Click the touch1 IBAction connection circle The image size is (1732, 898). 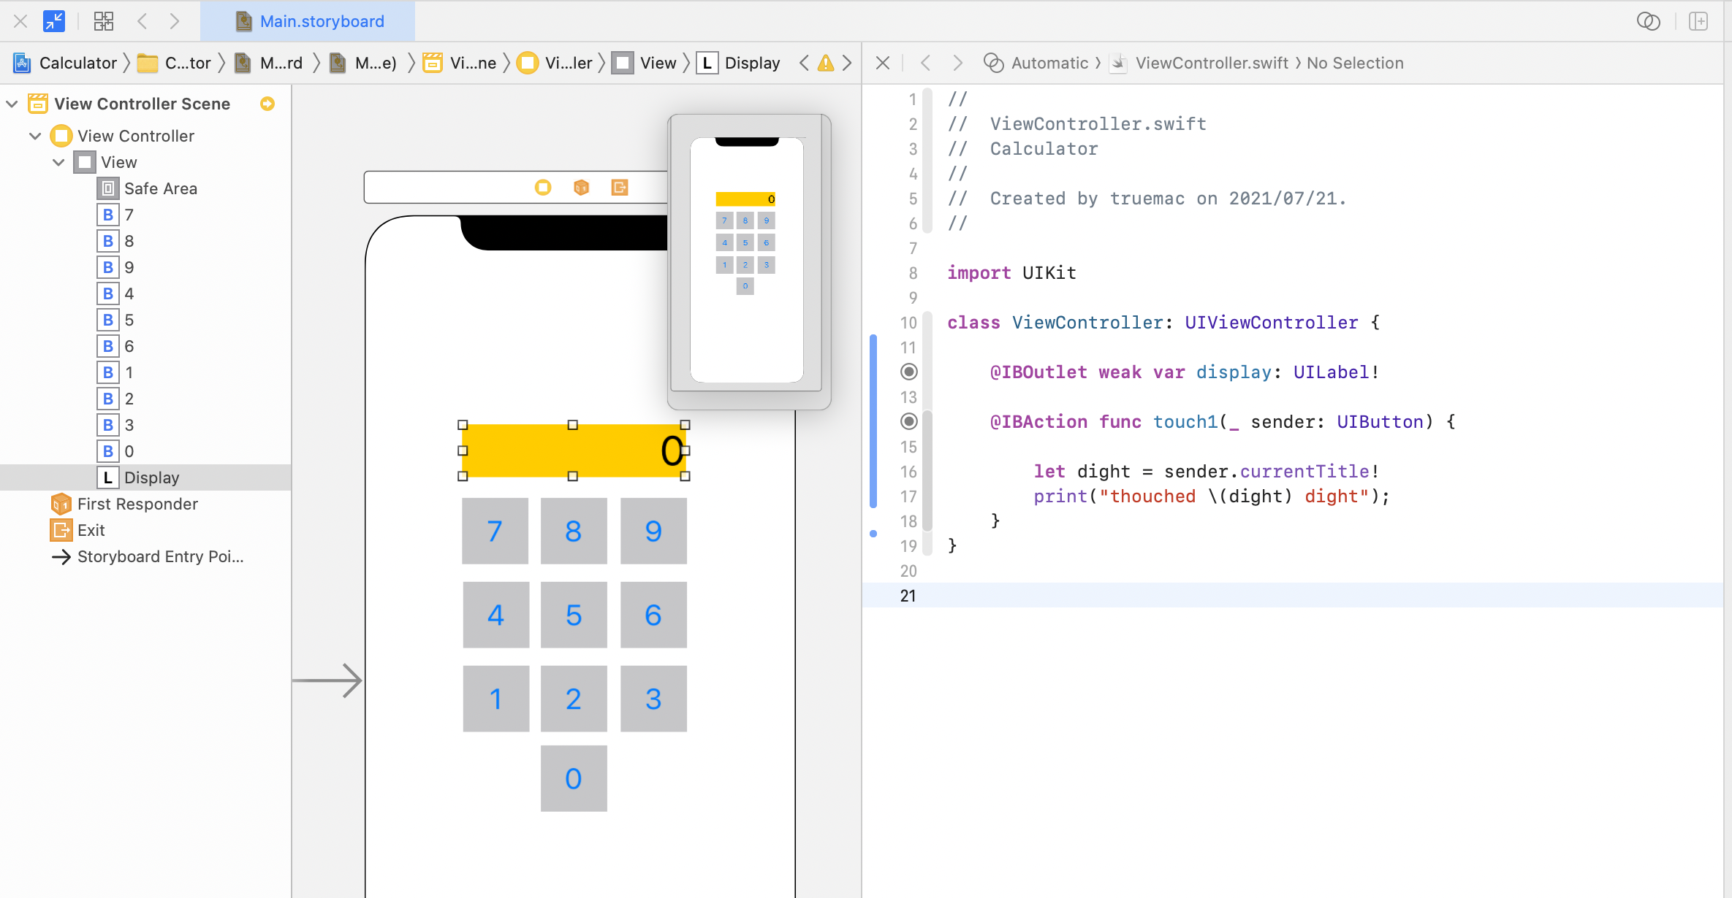click(908, 422)
